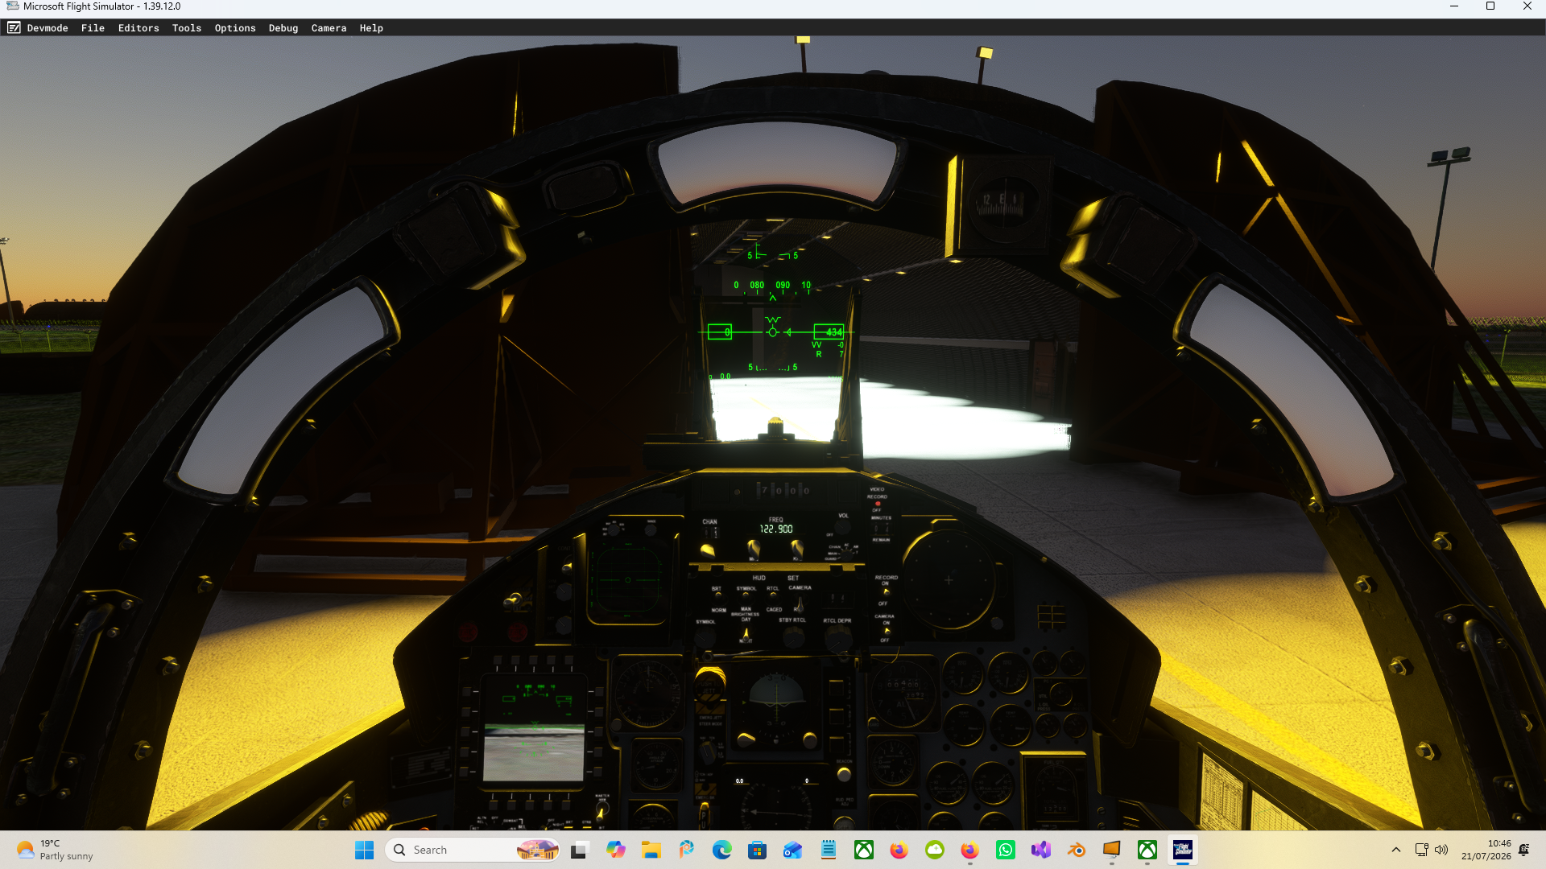Launch Copilot from the taskbar

616,850
